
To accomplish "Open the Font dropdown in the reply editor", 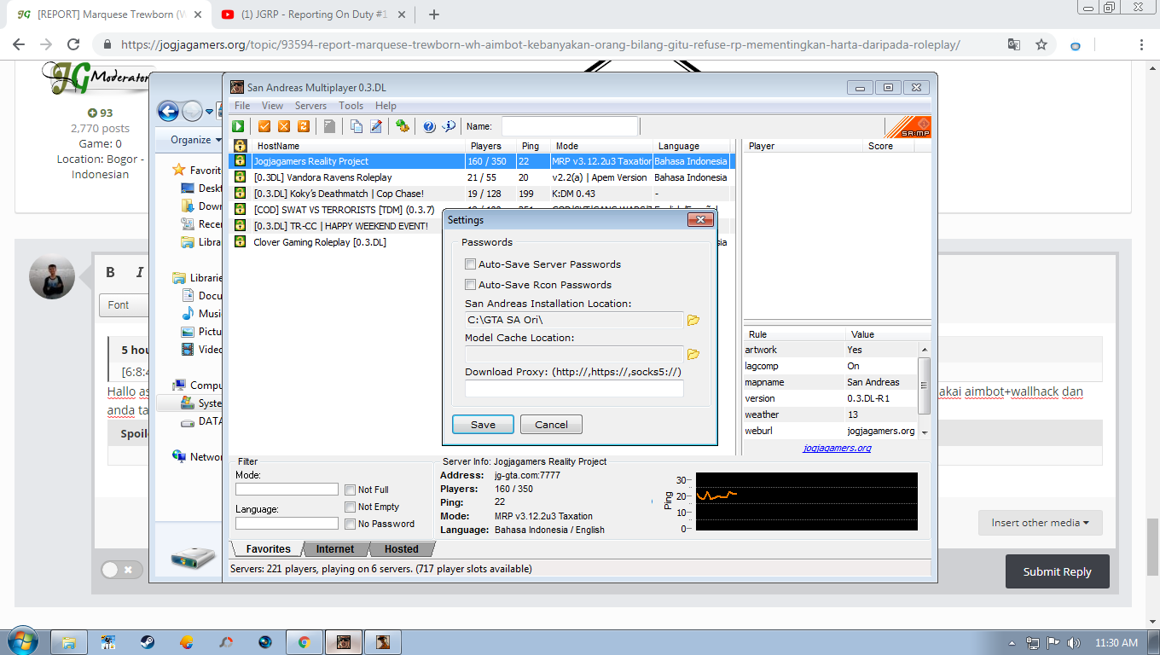I will click(125, 304).
